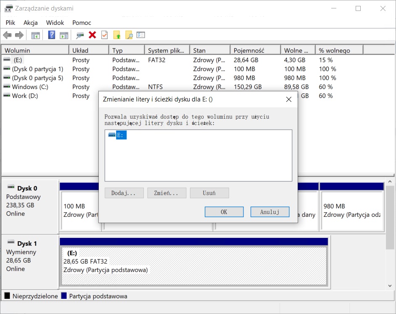
Task: Close the drive letter change dialog
Action: point(289,99)
